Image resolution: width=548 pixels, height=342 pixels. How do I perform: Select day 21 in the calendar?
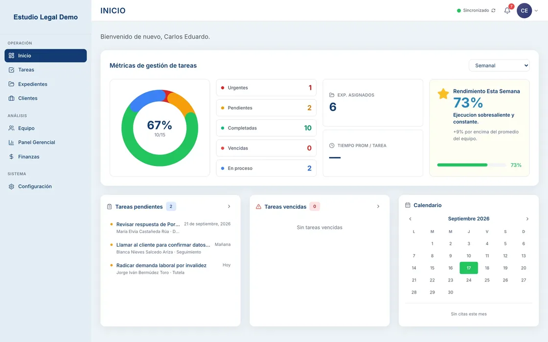[414, 280]
